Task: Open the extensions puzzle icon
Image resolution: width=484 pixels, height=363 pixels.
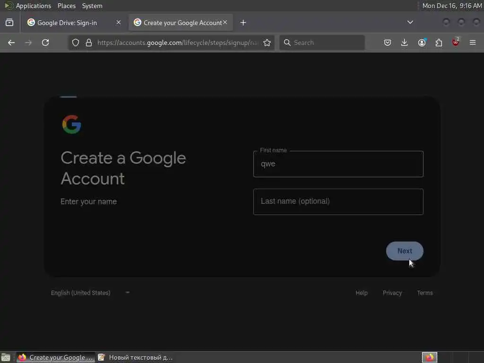Action: click(x=439, y=43)
